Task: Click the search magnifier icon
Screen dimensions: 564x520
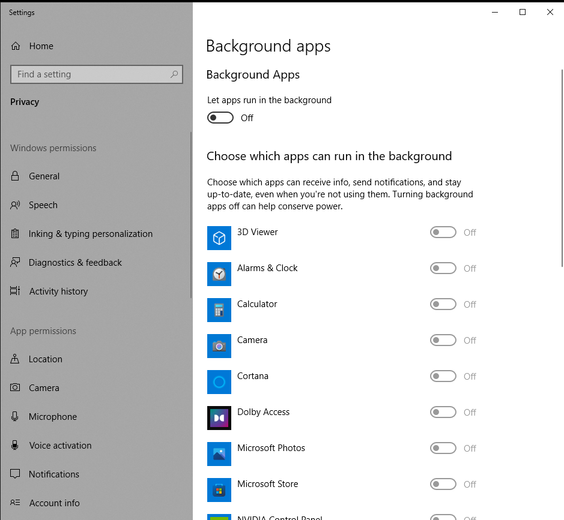Action: [174, 74]
